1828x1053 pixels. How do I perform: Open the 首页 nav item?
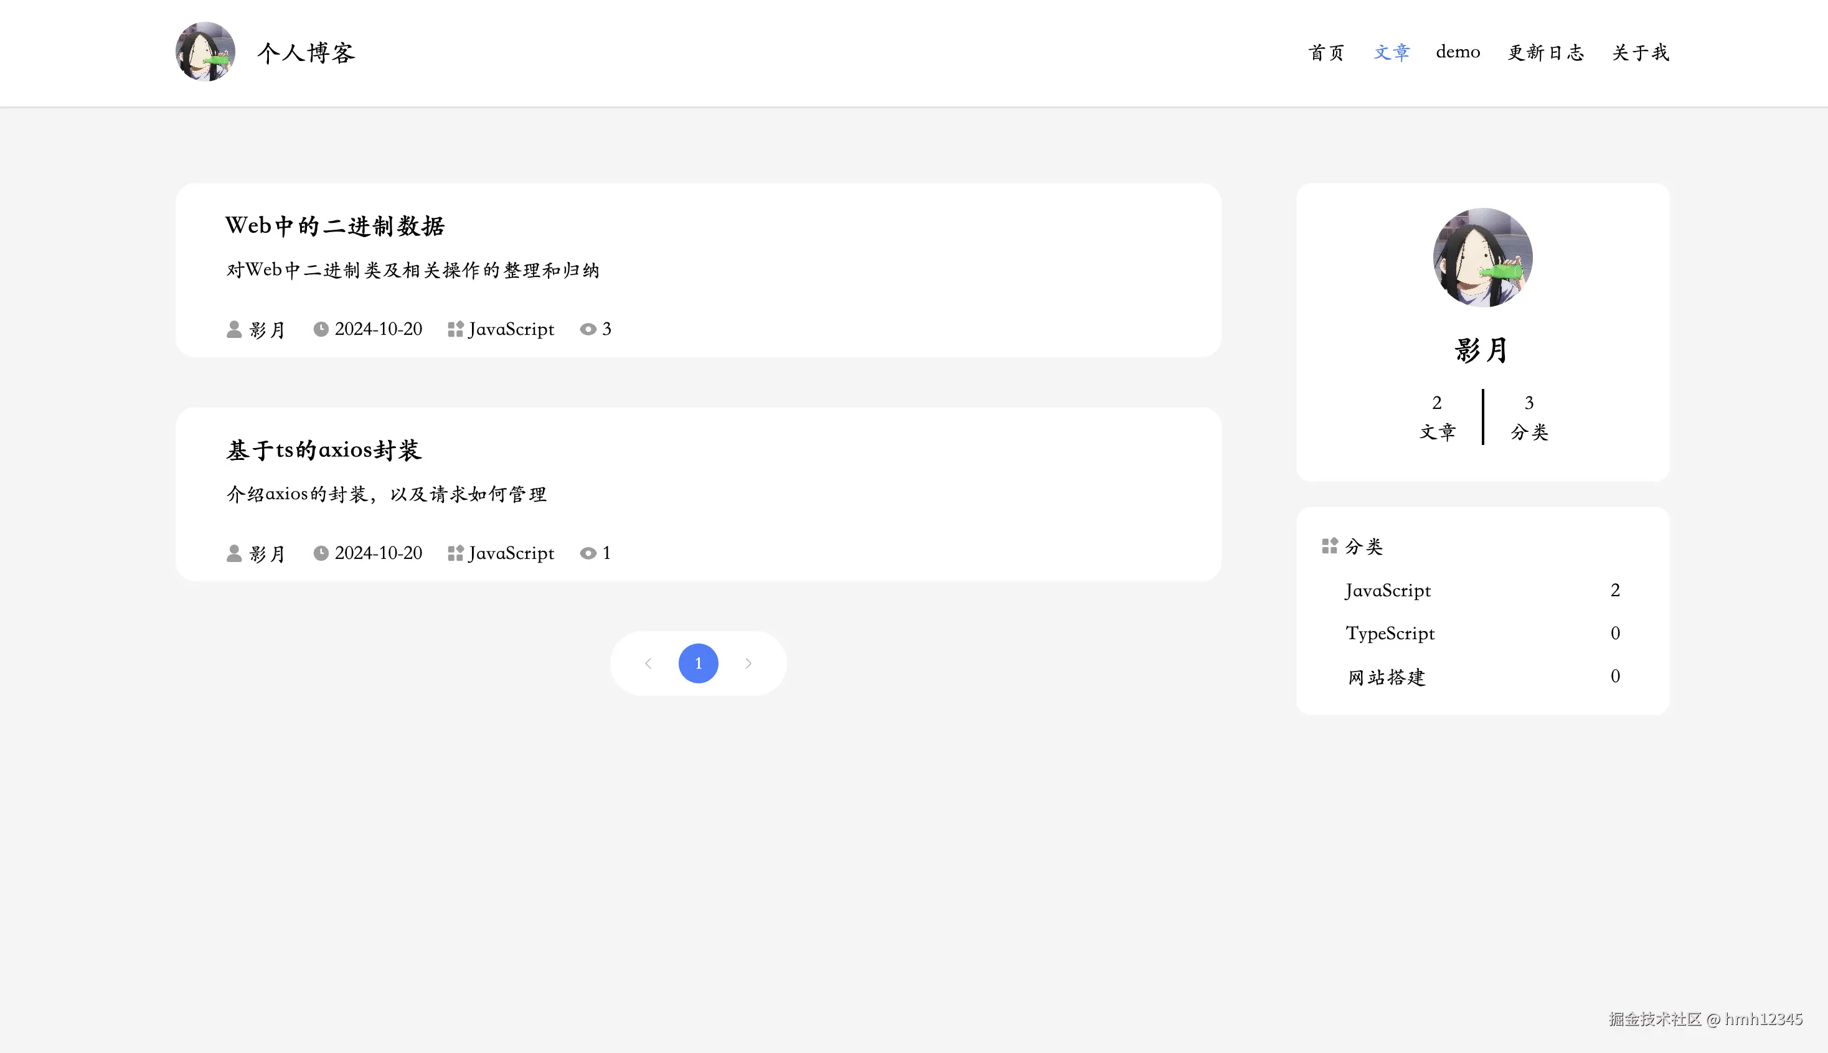(x=1326, y=53)
